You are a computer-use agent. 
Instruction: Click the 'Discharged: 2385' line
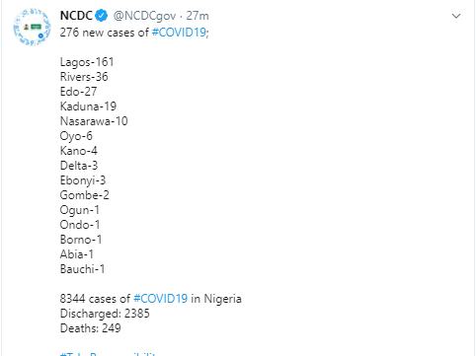105,314
